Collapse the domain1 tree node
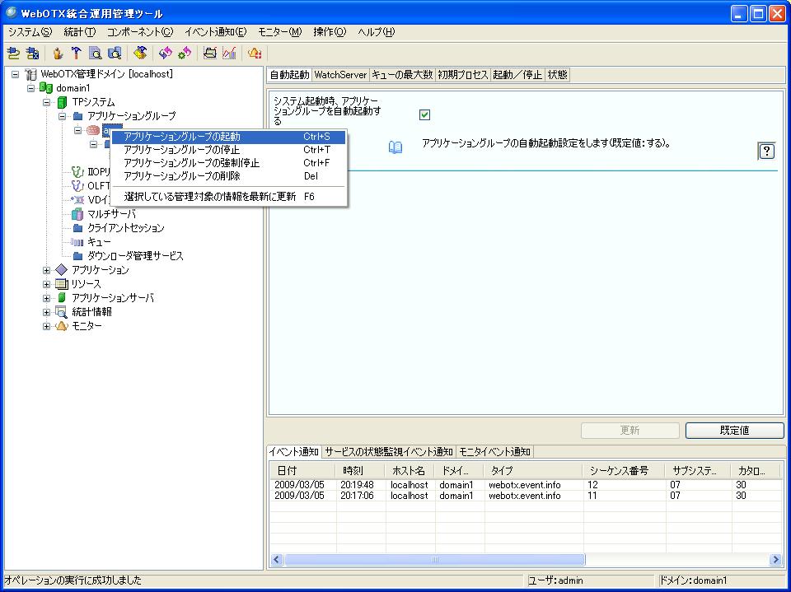791x592 pixels. [31, 88]
